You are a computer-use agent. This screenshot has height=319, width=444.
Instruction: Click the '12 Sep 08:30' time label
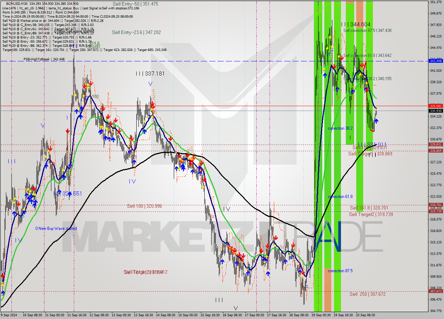tap(100, 315)
